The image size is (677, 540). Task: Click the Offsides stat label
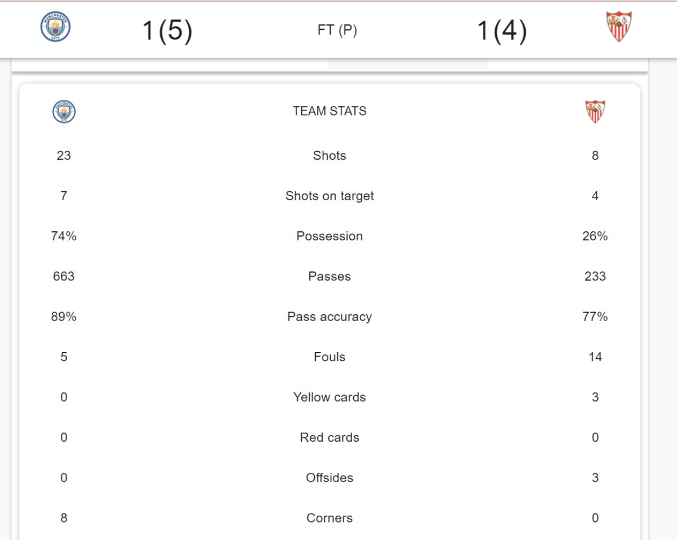pos(329,478)
